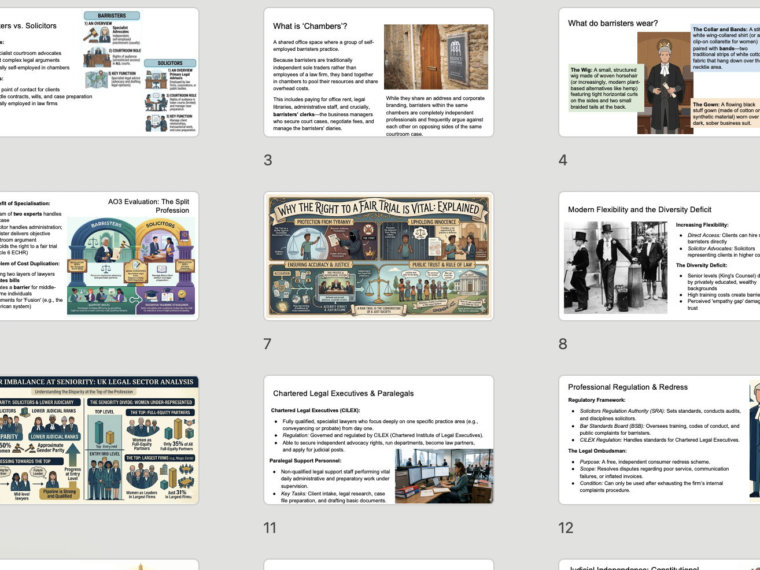Select the 'Professional Regulation & Redress' slide
Image resolution: width=760 pixels, height=570 pixels.
pyautogui.click(x=659, y=440)
